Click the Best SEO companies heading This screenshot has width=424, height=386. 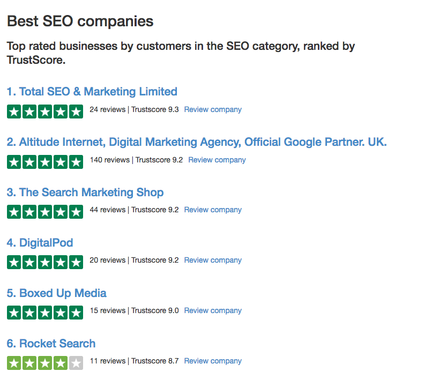pyautogui.click(x=80, y=21)
